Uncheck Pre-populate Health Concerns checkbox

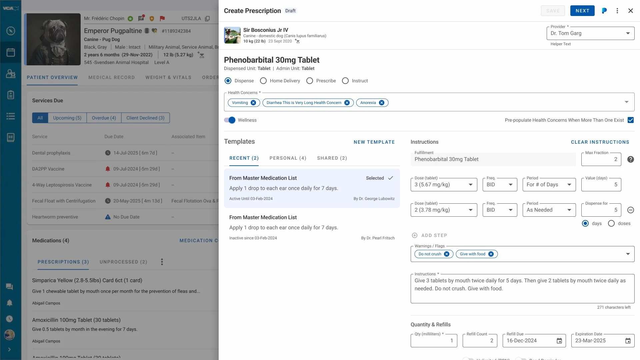click(x=630, y=120)
